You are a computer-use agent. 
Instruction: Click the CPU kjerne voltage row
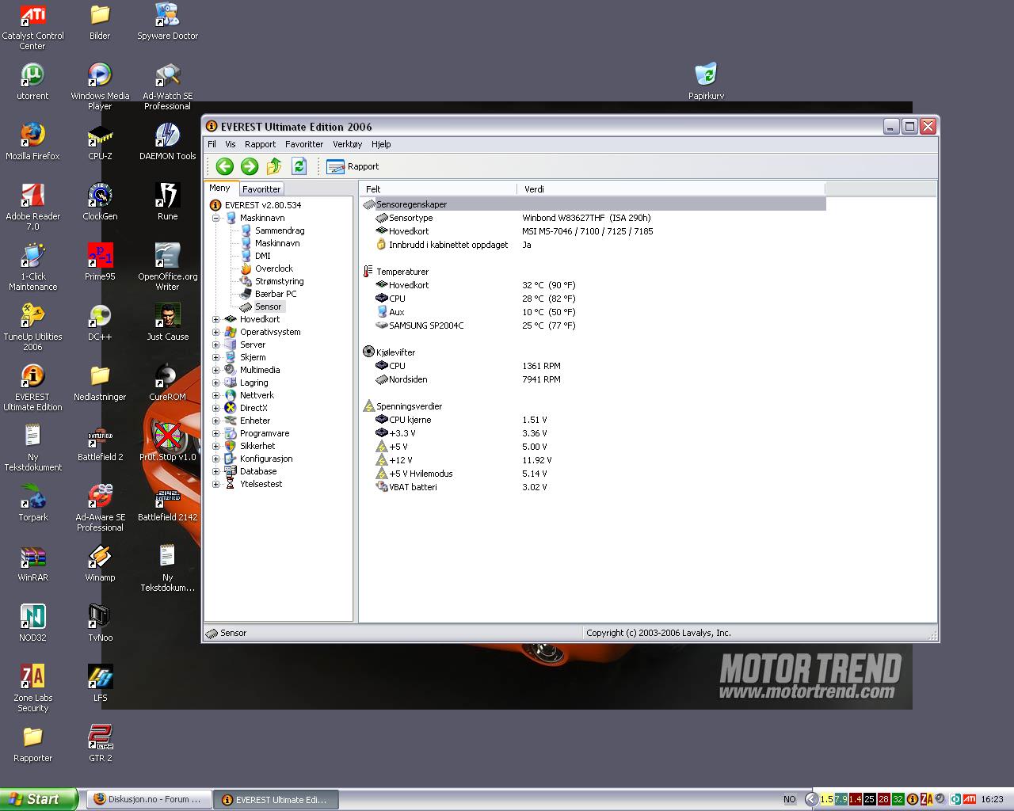point(593,420)
